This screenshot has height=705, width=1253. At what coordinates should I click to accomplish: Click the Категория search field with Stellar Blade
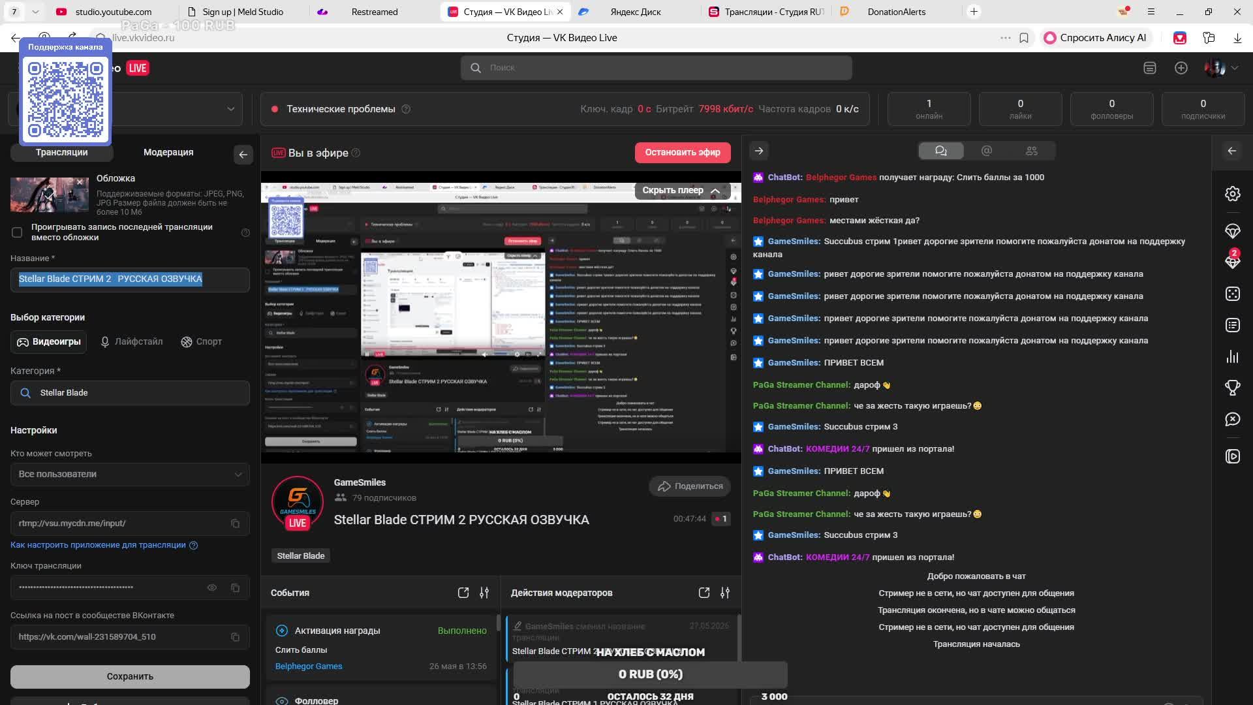pyautogui.click(x=130, y=393)
